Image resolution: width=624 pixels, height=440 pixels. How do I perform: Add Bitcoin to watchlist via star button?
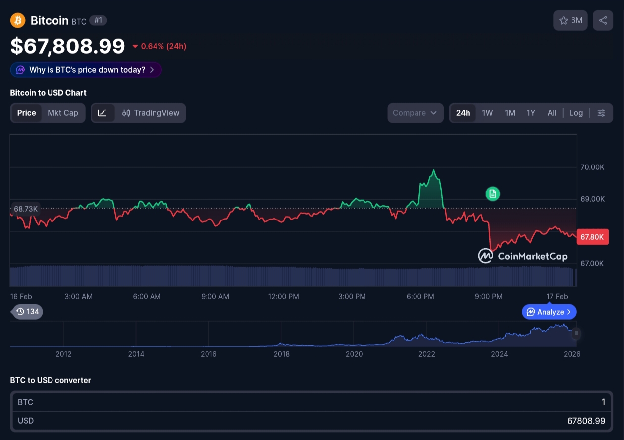click(570, 20)
